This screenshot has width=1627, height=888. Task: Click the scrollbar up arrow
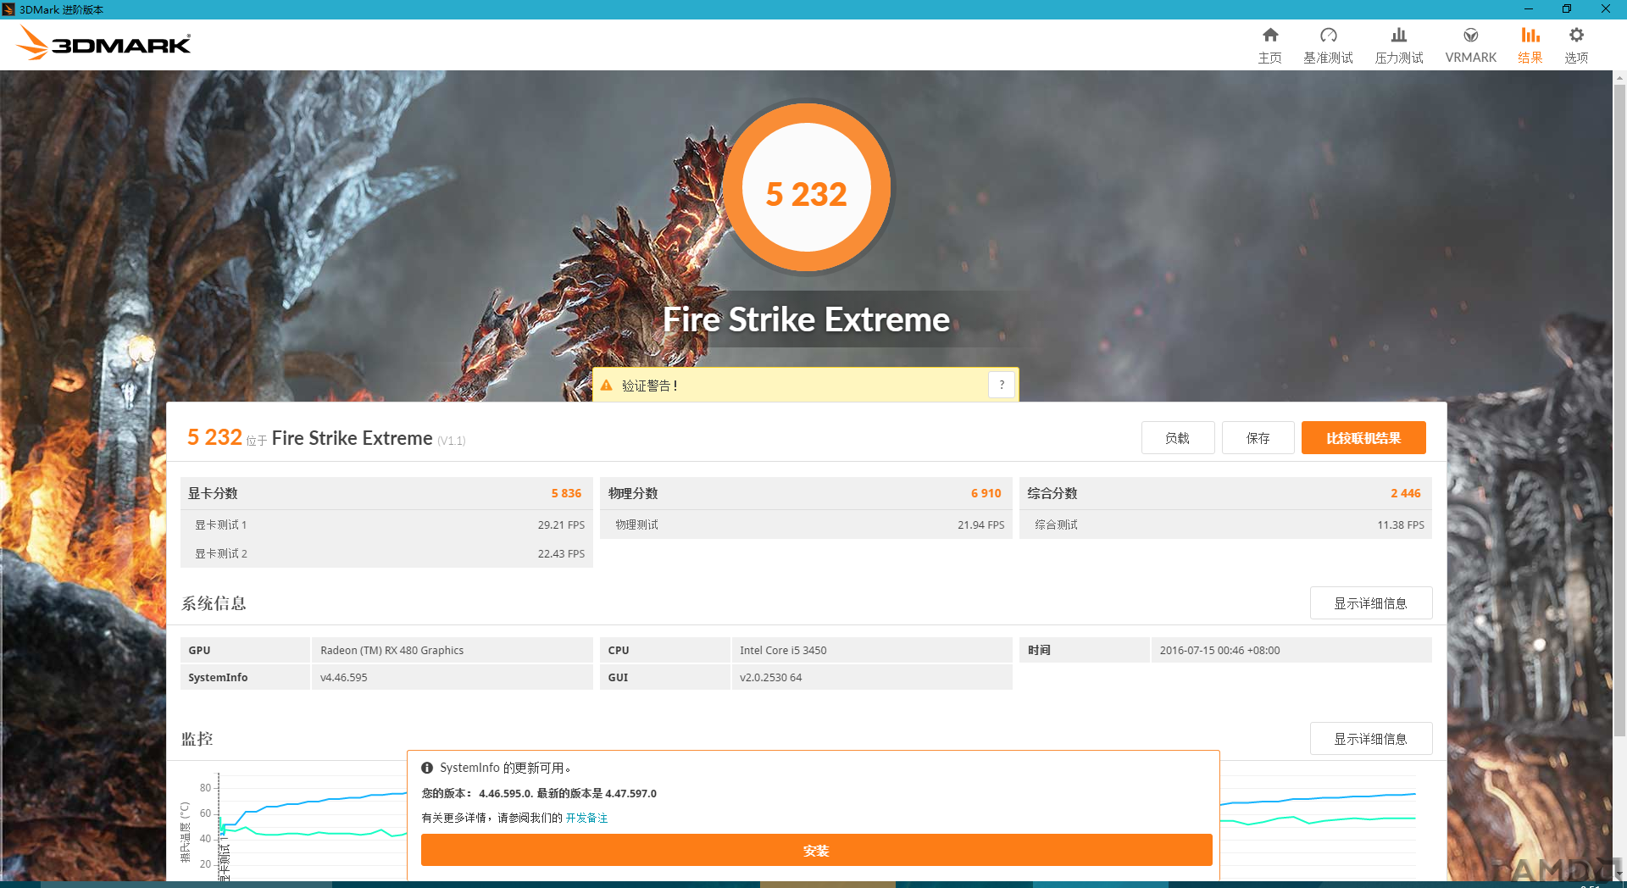point(1619,78)
